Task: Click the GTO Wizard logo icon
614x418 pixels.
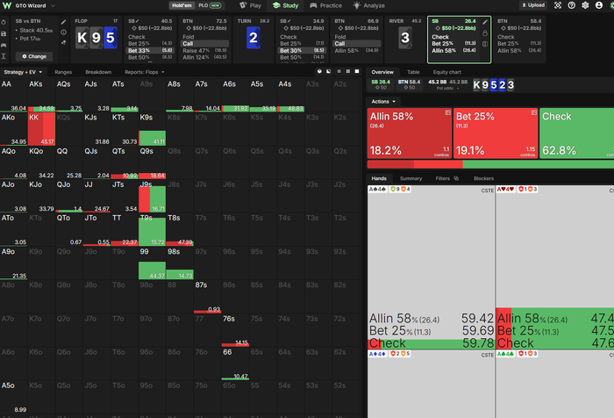Action: click(7, 5)
